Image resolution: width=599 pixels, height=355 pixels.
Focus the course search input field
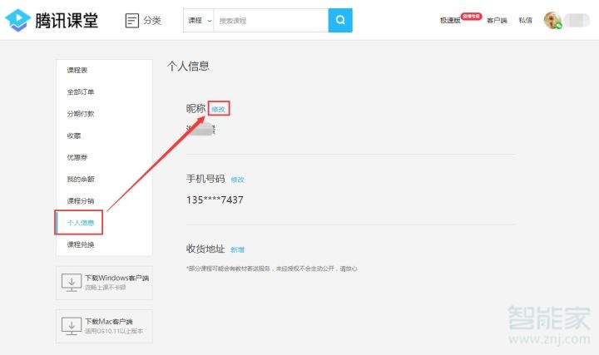pos(271,20)
